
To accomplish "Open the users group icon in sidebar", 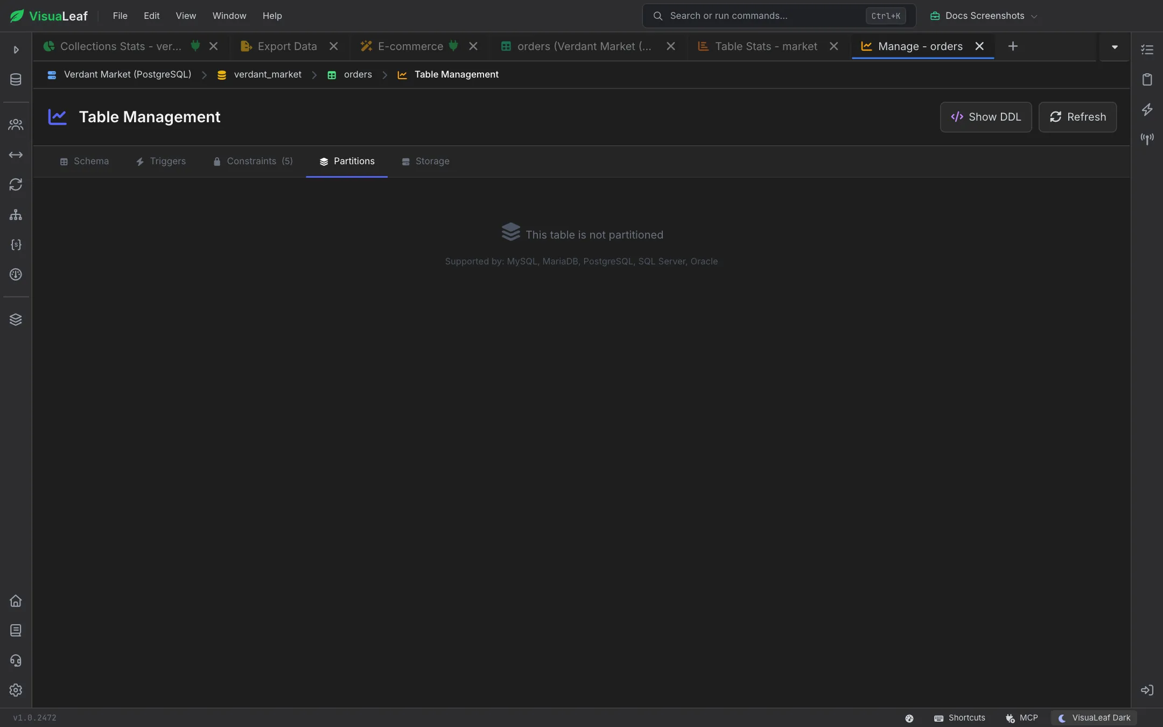I will (16, 125).
